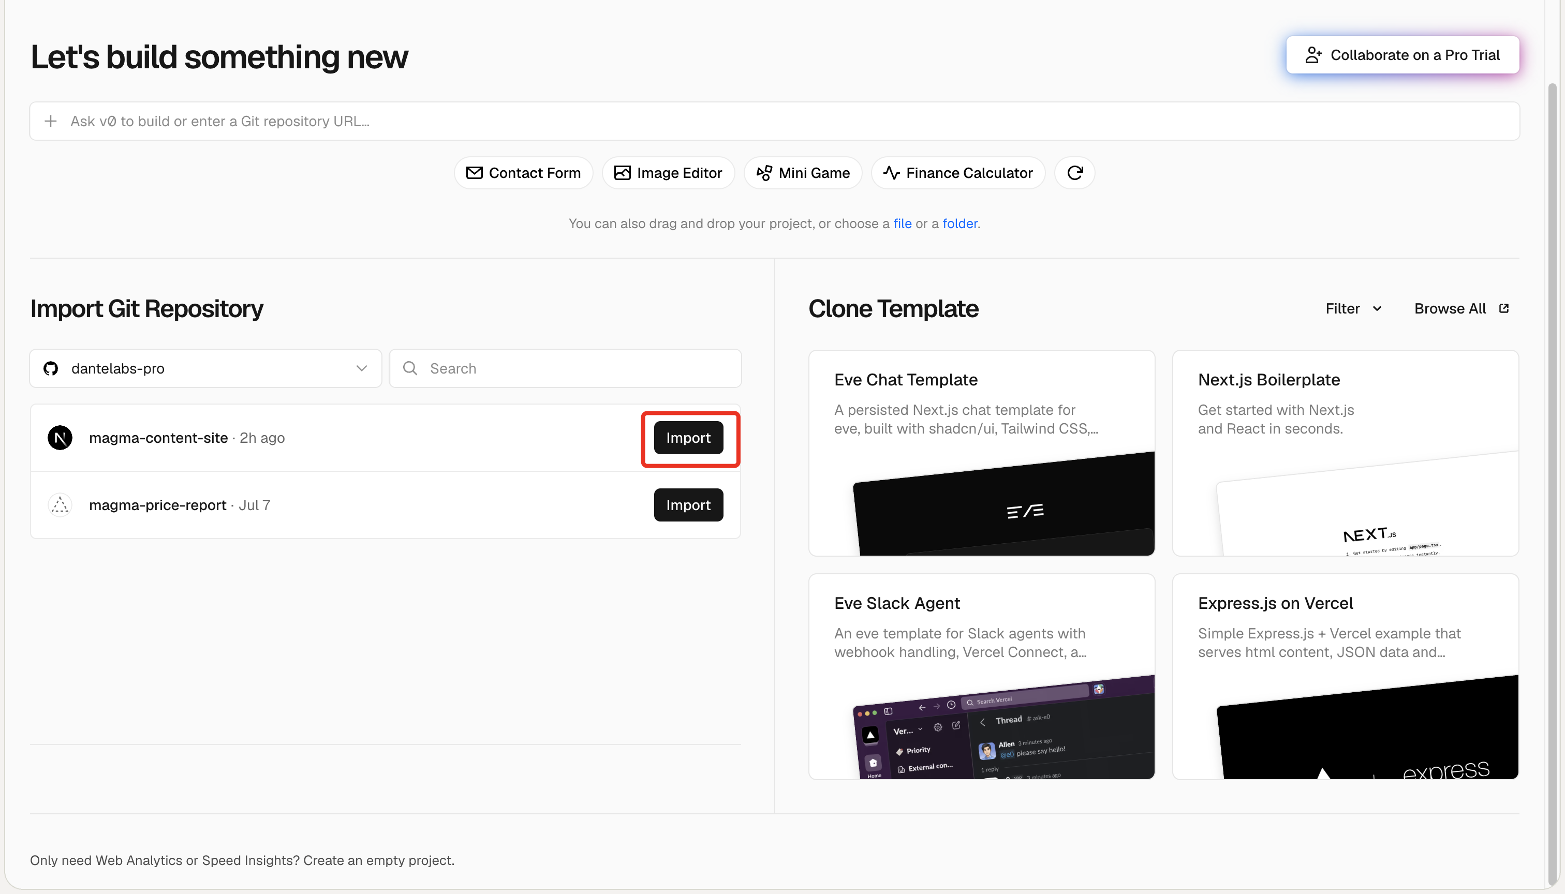Screen dimensions: 1565x894
Task: Click the plus icon in the prompt box
Action: point(51,121)
